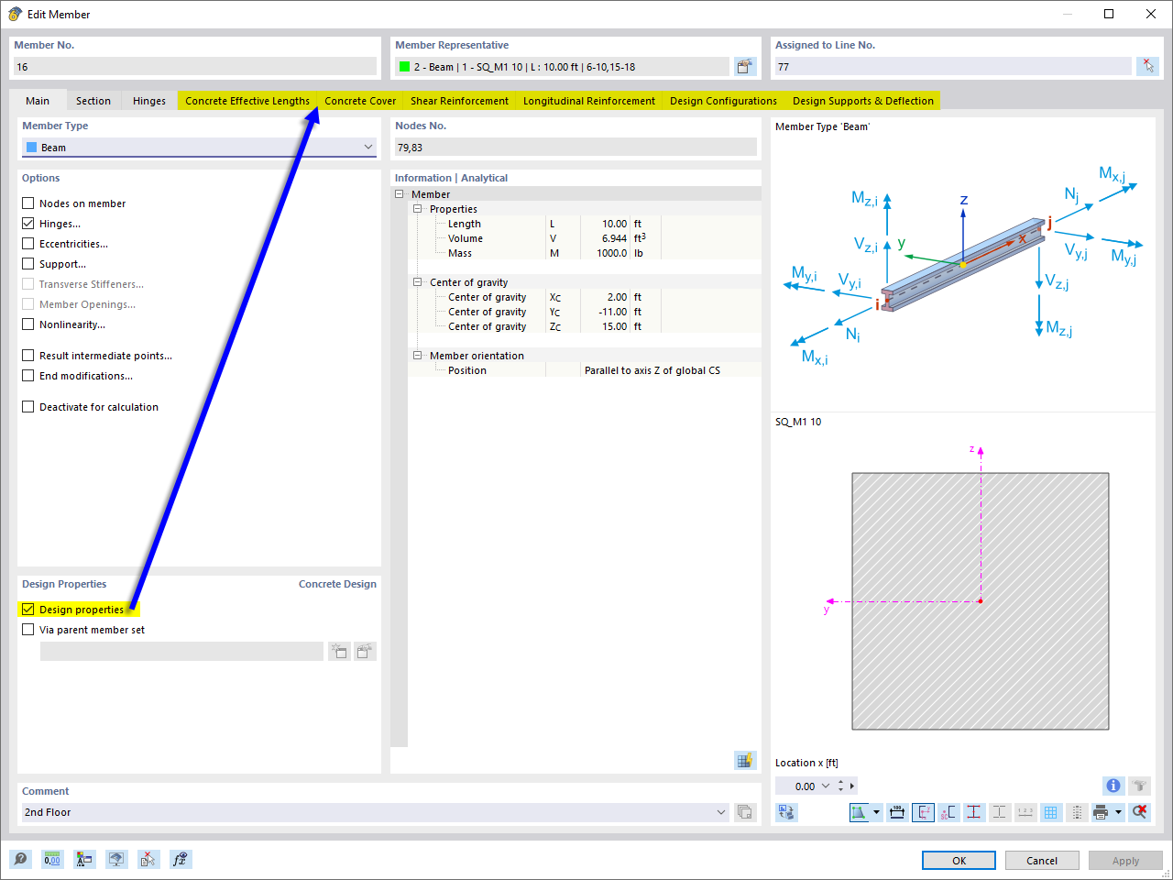Open the Member Type dropdown
This screenshot has height=880, width=1173.
coord(367,147)
